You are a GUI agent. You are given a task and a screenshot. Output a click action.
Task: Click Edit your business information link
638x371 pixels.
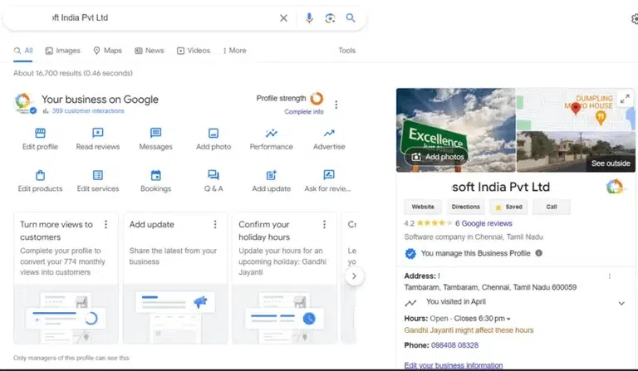point(454,365)
